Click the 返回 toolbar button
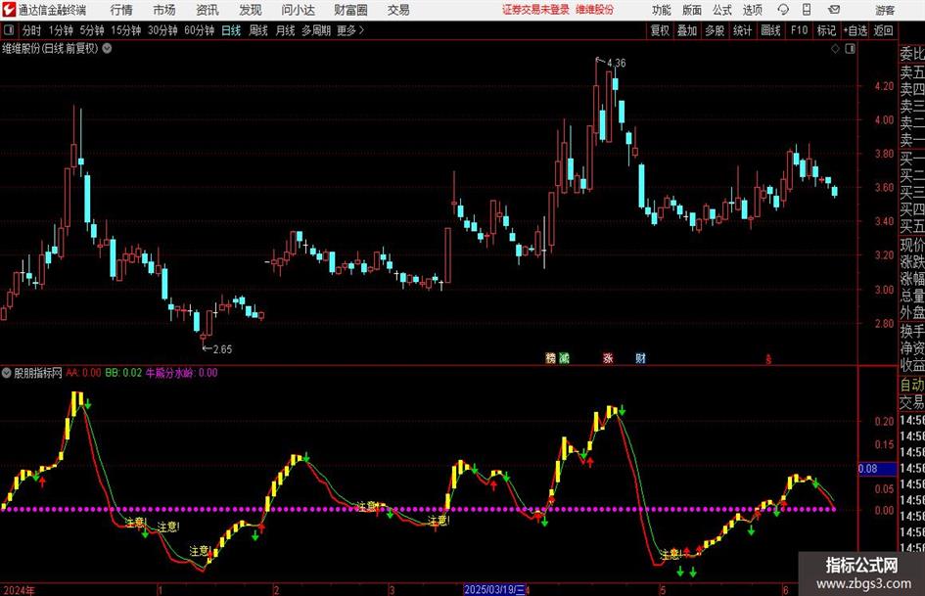This screenshot has height=596, width=925. tap(883, 30)
